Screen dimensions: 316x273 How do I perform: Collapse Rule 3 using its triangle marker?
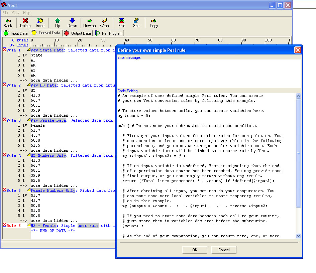(x=29, y=120)
